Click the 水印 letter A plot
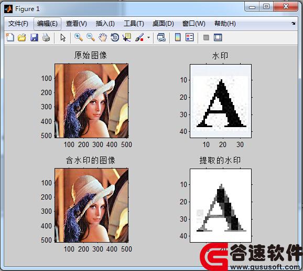Viewport: 303px width, 271px height. coord(221,101)
